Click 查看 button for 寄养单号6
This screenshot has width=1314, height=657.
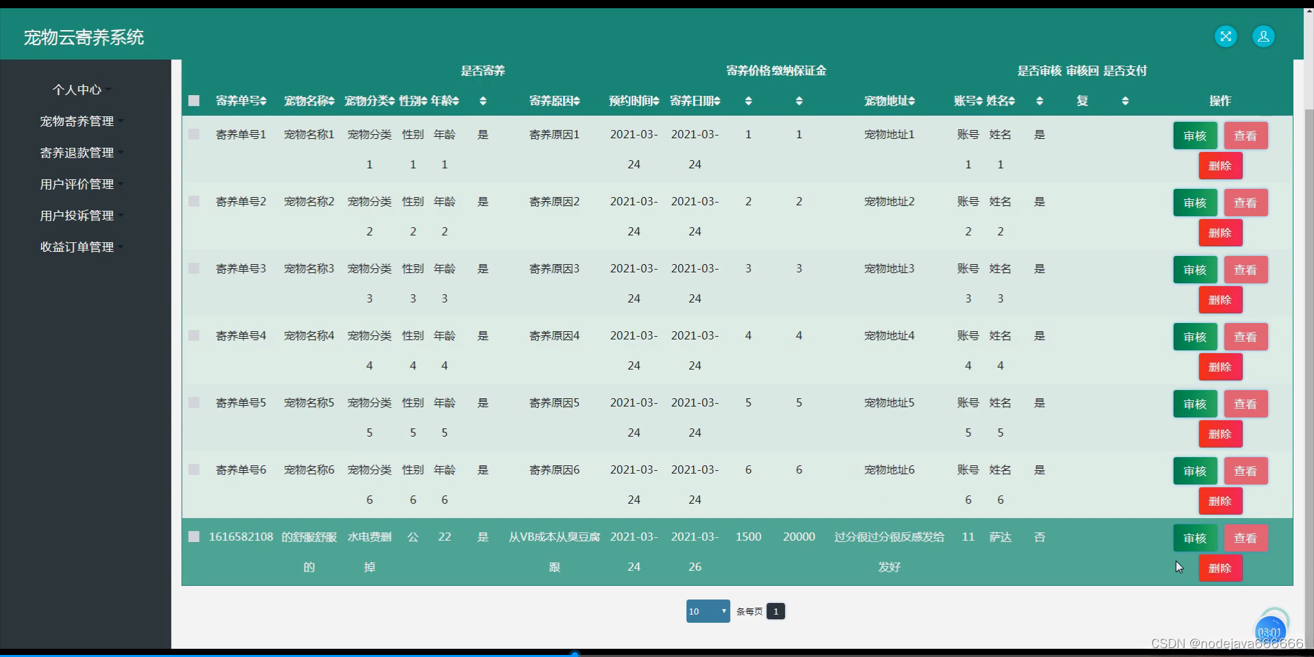click(1246, 471)
